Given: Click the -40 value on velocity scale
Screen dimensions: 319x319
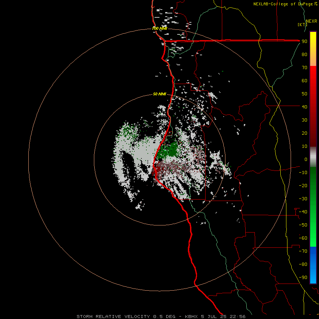Looking at the screenshot, I should (x=303, y=212).
